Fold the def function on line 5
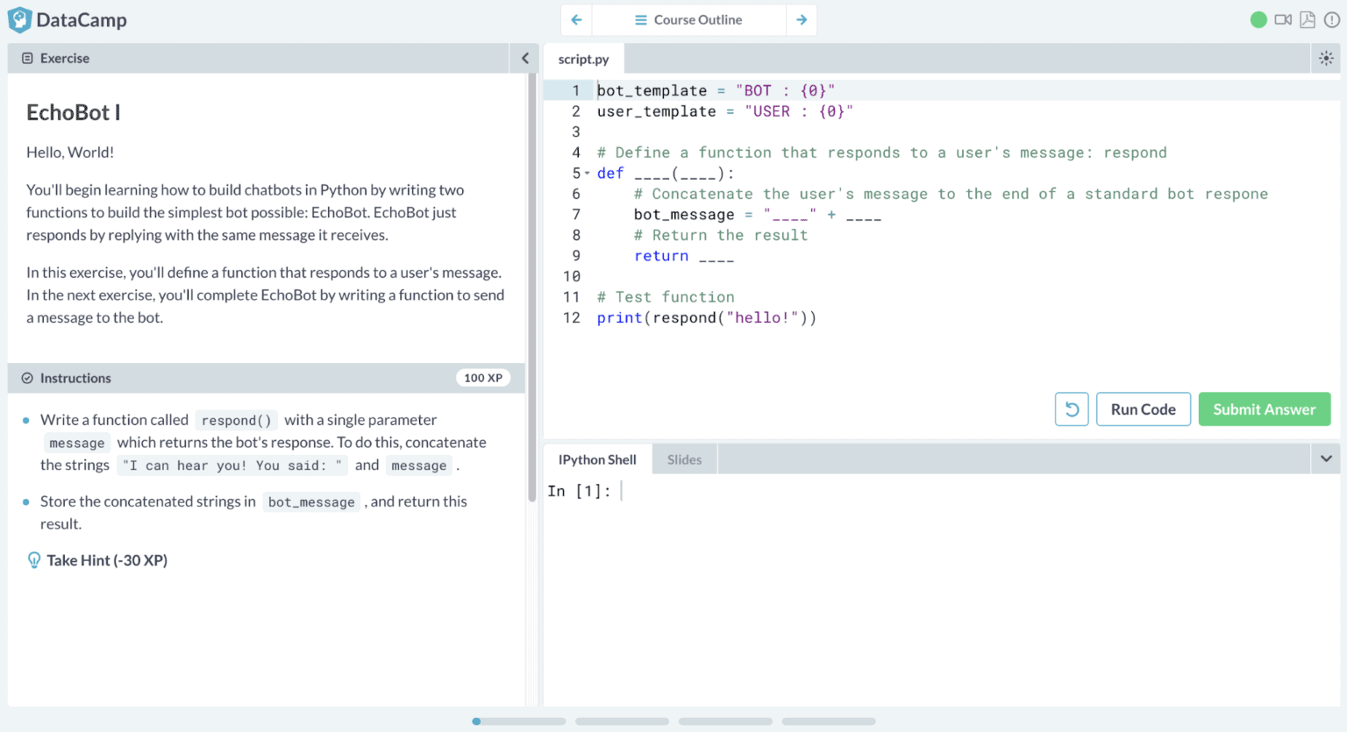This screenshot has width=1347, height=732. [x=588, y=174]
